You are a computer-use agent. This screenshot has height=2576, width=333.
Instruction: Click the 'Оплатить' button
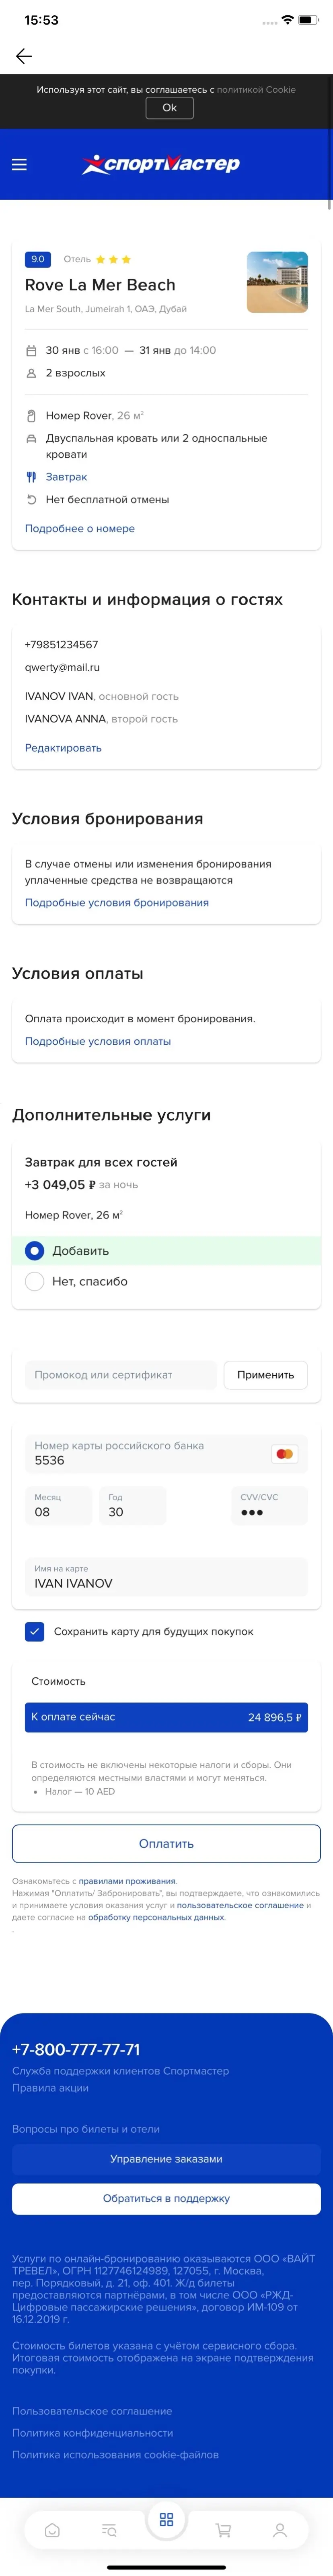(x=166, y=1843)
